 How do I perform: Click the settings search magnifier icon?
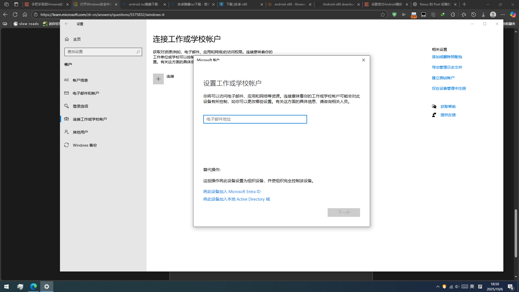coord(138,52)
